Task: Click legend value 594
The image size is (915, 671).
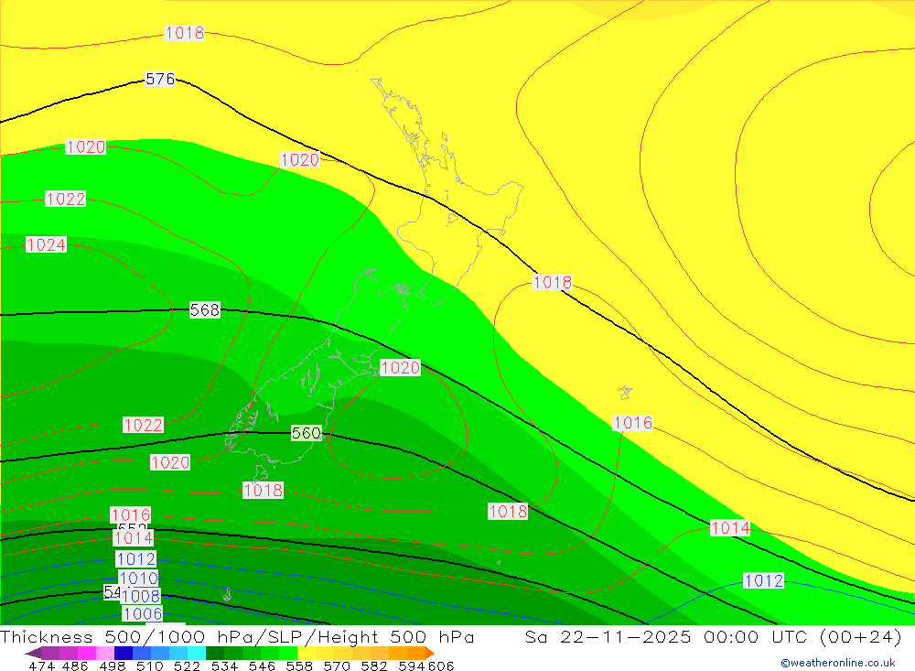Action: coord(412,666)
